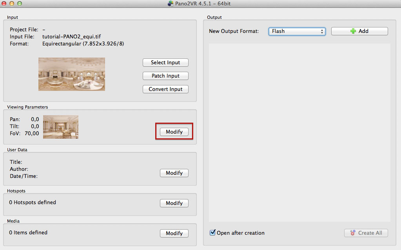Toggle Open after creation checkbox

point(212,233)
